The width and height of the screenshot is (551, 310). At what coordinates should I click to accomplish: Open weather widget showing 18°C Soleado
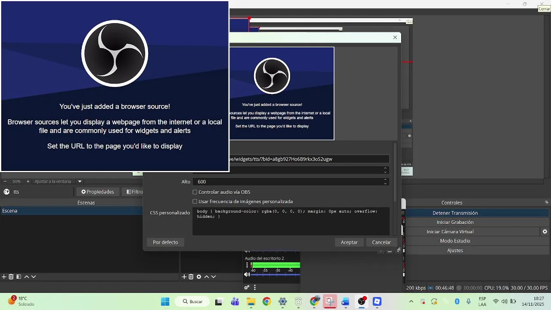click(x=22, y=301)
